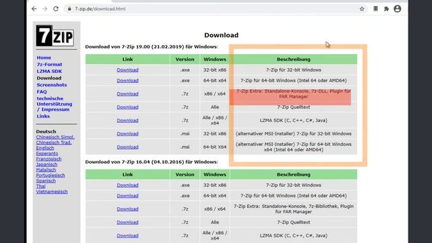The height and width of the screenshot is (243, 432).
Task: Bookmark page with the star icon
Action: (362, 9)
